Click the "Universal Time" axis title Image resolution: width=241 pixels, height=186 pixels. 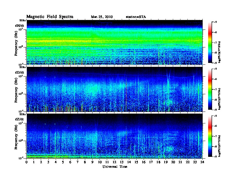(x=115, y=167)
